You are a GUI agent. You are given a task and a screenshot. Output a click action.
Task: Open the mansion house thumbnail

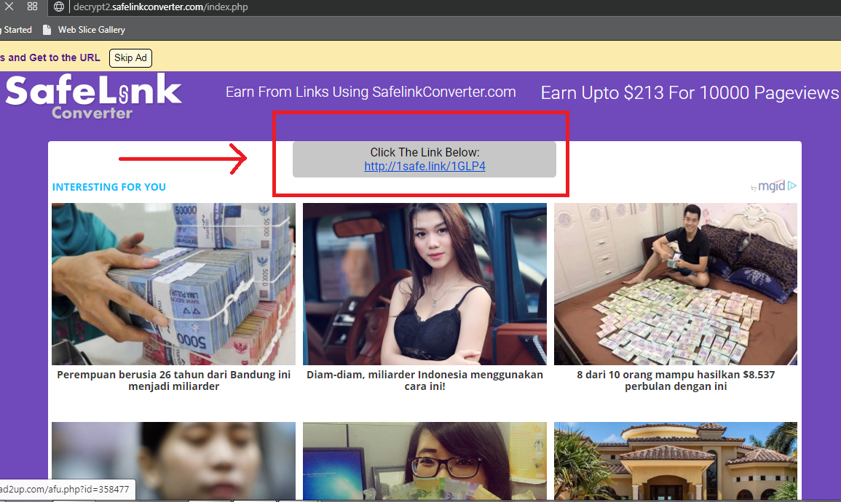pos(676,461)
